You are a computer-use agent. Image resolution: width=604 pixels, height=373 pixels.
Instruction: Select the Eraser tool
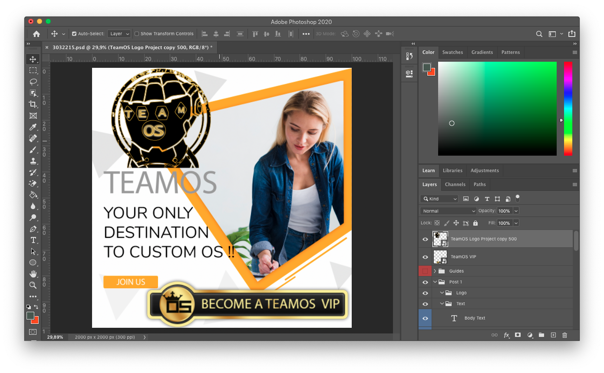33,183
